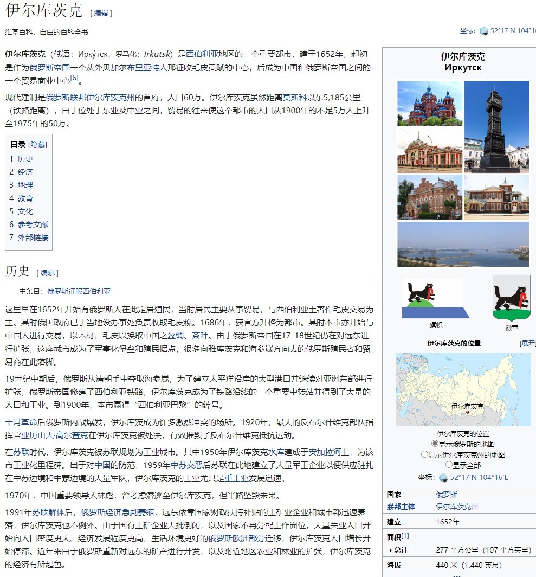Open the 苏联解体 link
This screenshot has height=577, width=536.
[x=48, y=512]
